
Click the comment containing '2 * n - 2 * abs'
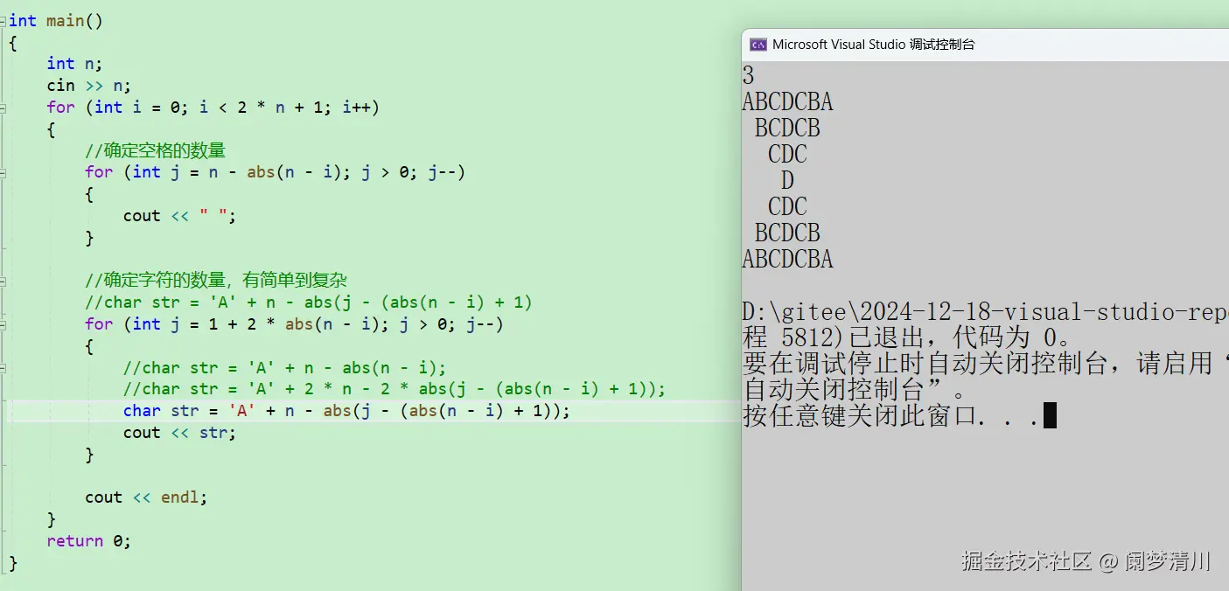(x=395, y=389)
